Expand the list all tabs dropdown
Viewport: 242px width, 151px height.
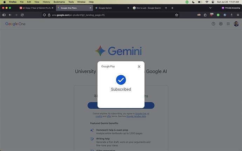click(210, 8)
